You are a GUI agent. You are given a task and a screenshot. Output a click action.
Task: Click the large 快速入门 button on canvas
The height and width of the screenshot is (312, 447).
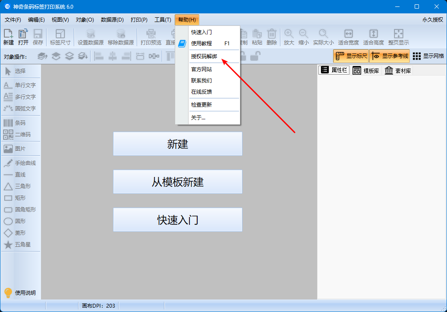coord(178,220)
